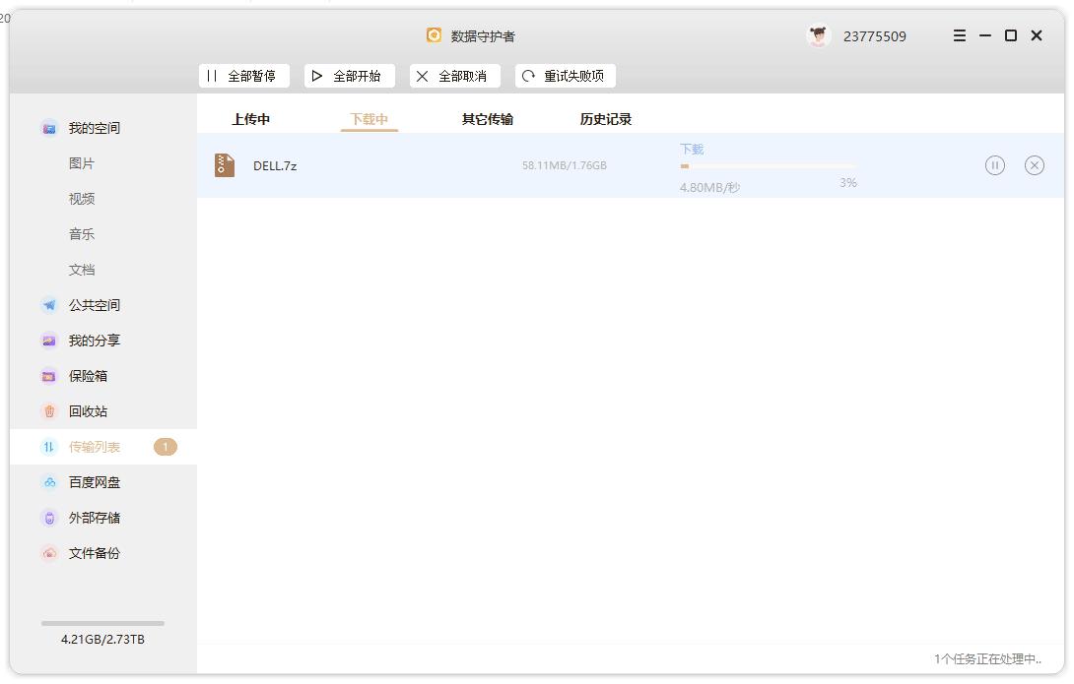Open the 上传中 tab
Viewport: 1074px width, 684px height.
click(249, 118)
